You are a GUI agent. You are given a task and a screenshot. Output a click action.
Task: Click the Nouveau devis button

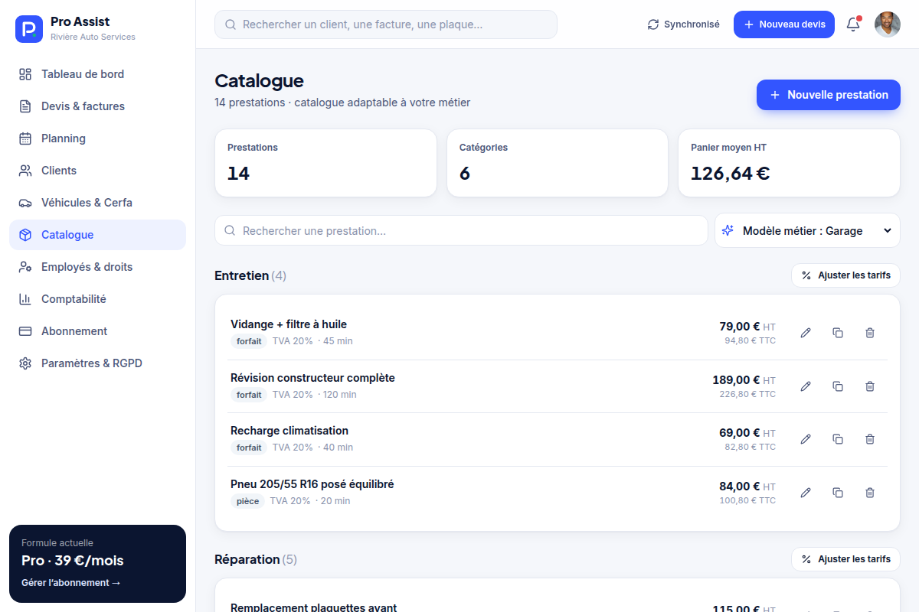coord(784,24)
